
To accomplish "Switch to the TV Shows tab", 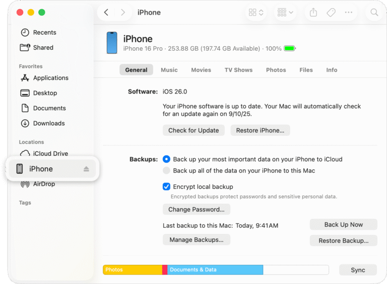I will [x=238, y=70].
